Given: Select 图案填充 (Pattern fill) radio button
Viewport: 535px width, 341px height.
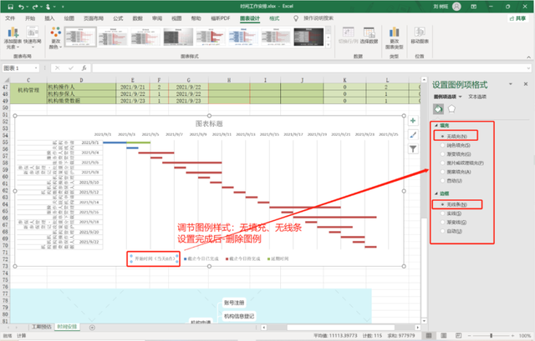Looking at the screenshot, I should [x=442, y=172].
